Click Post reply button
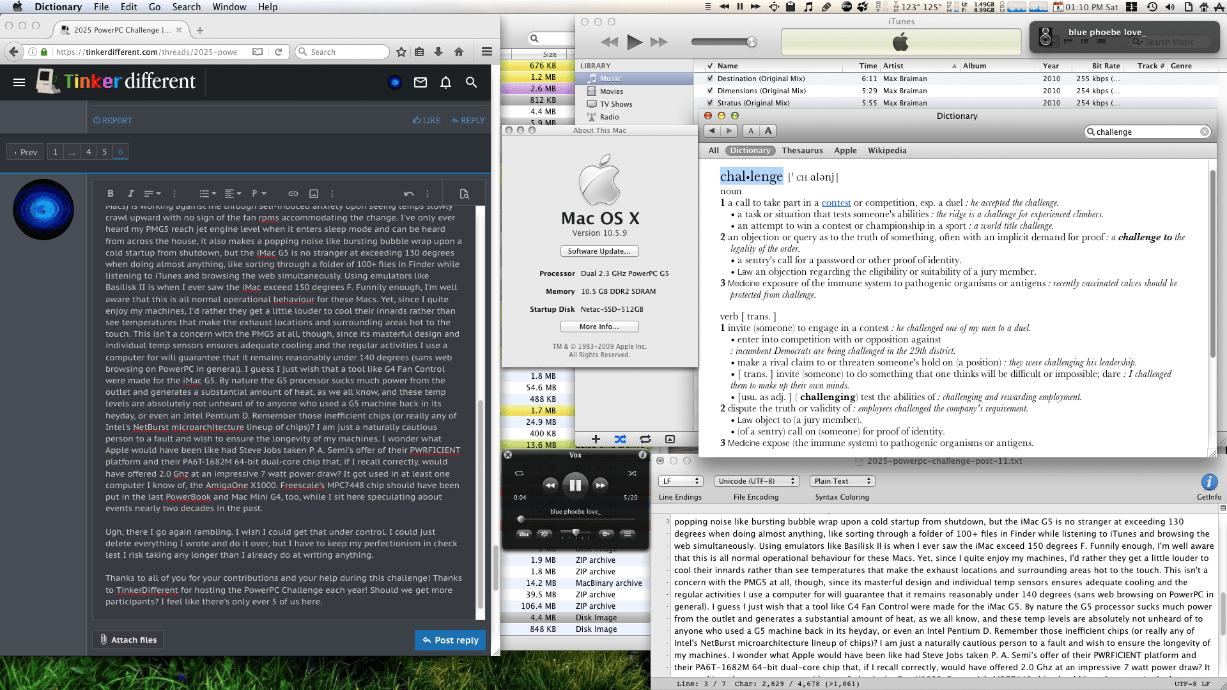Screen dimensions: 1227x690 [451, 640]
